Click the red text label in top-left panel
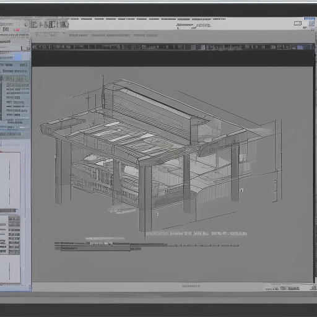 [17, 30]
